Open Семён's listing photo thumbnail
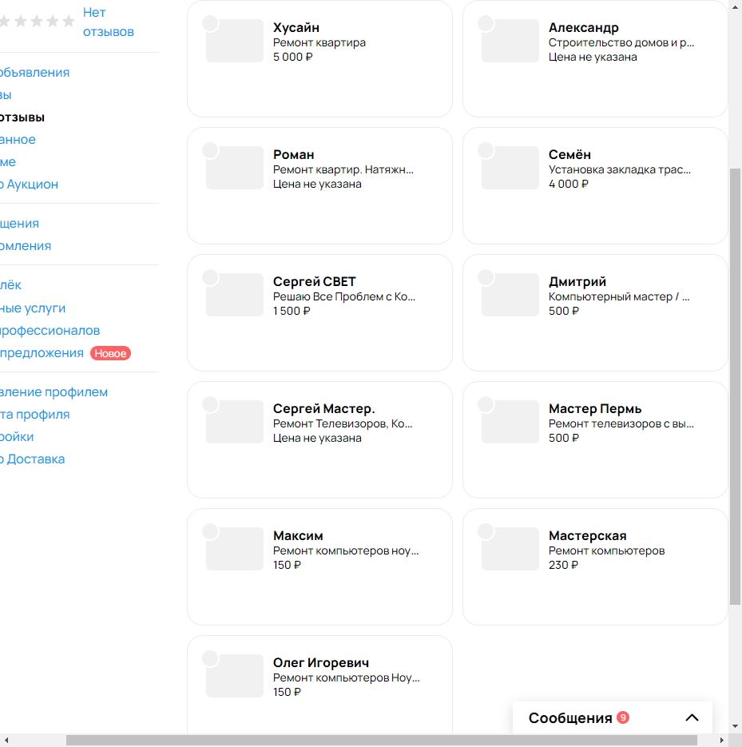The width and height of the screenshot is (742, 747). (x=510, y=168)
